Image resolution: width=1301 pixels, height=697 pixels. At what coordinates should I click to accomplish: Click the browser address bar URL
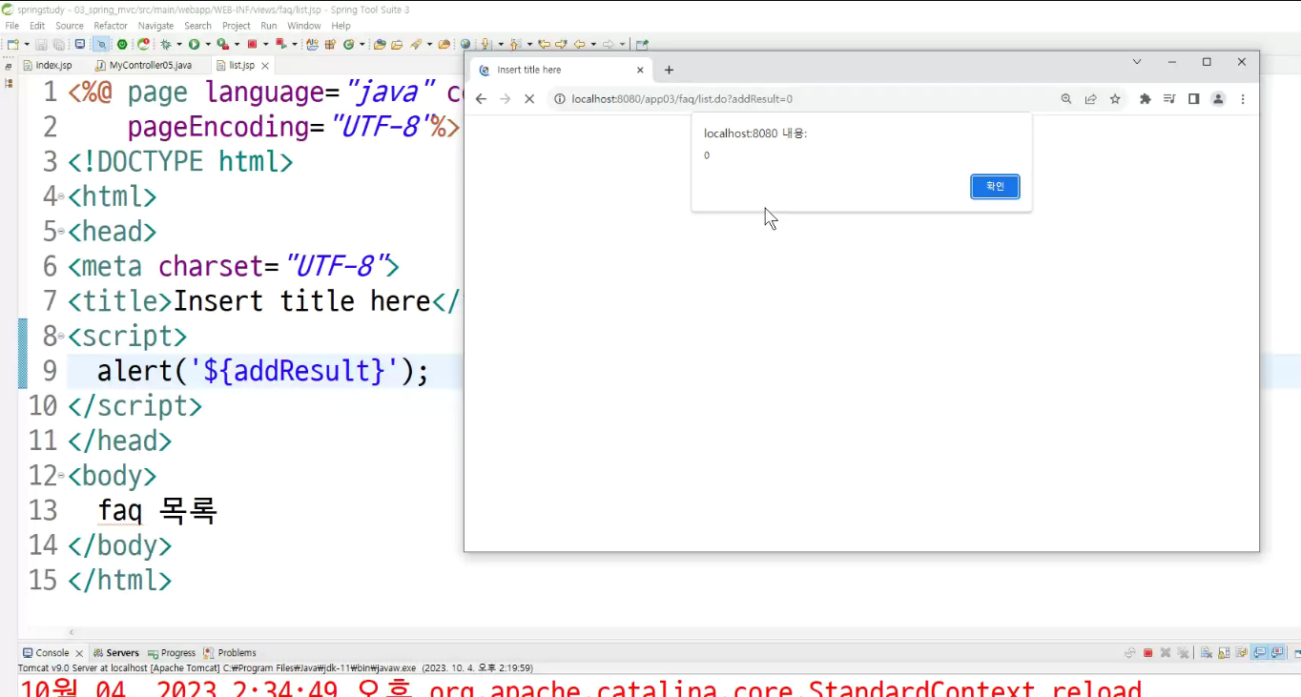click(x=682, y=99)
